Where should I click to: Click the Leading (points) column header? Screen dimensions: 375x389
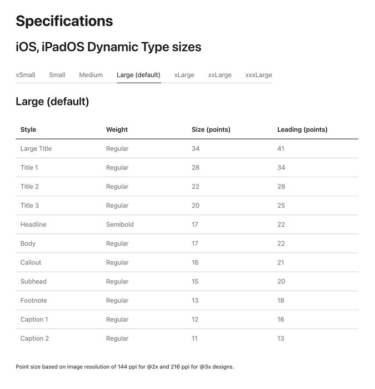[302, 129]
